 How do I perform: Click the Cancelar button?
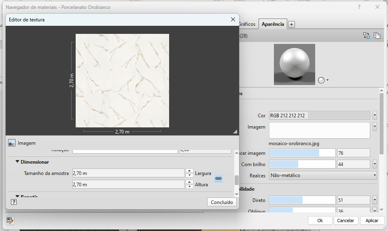click(346, 221)
